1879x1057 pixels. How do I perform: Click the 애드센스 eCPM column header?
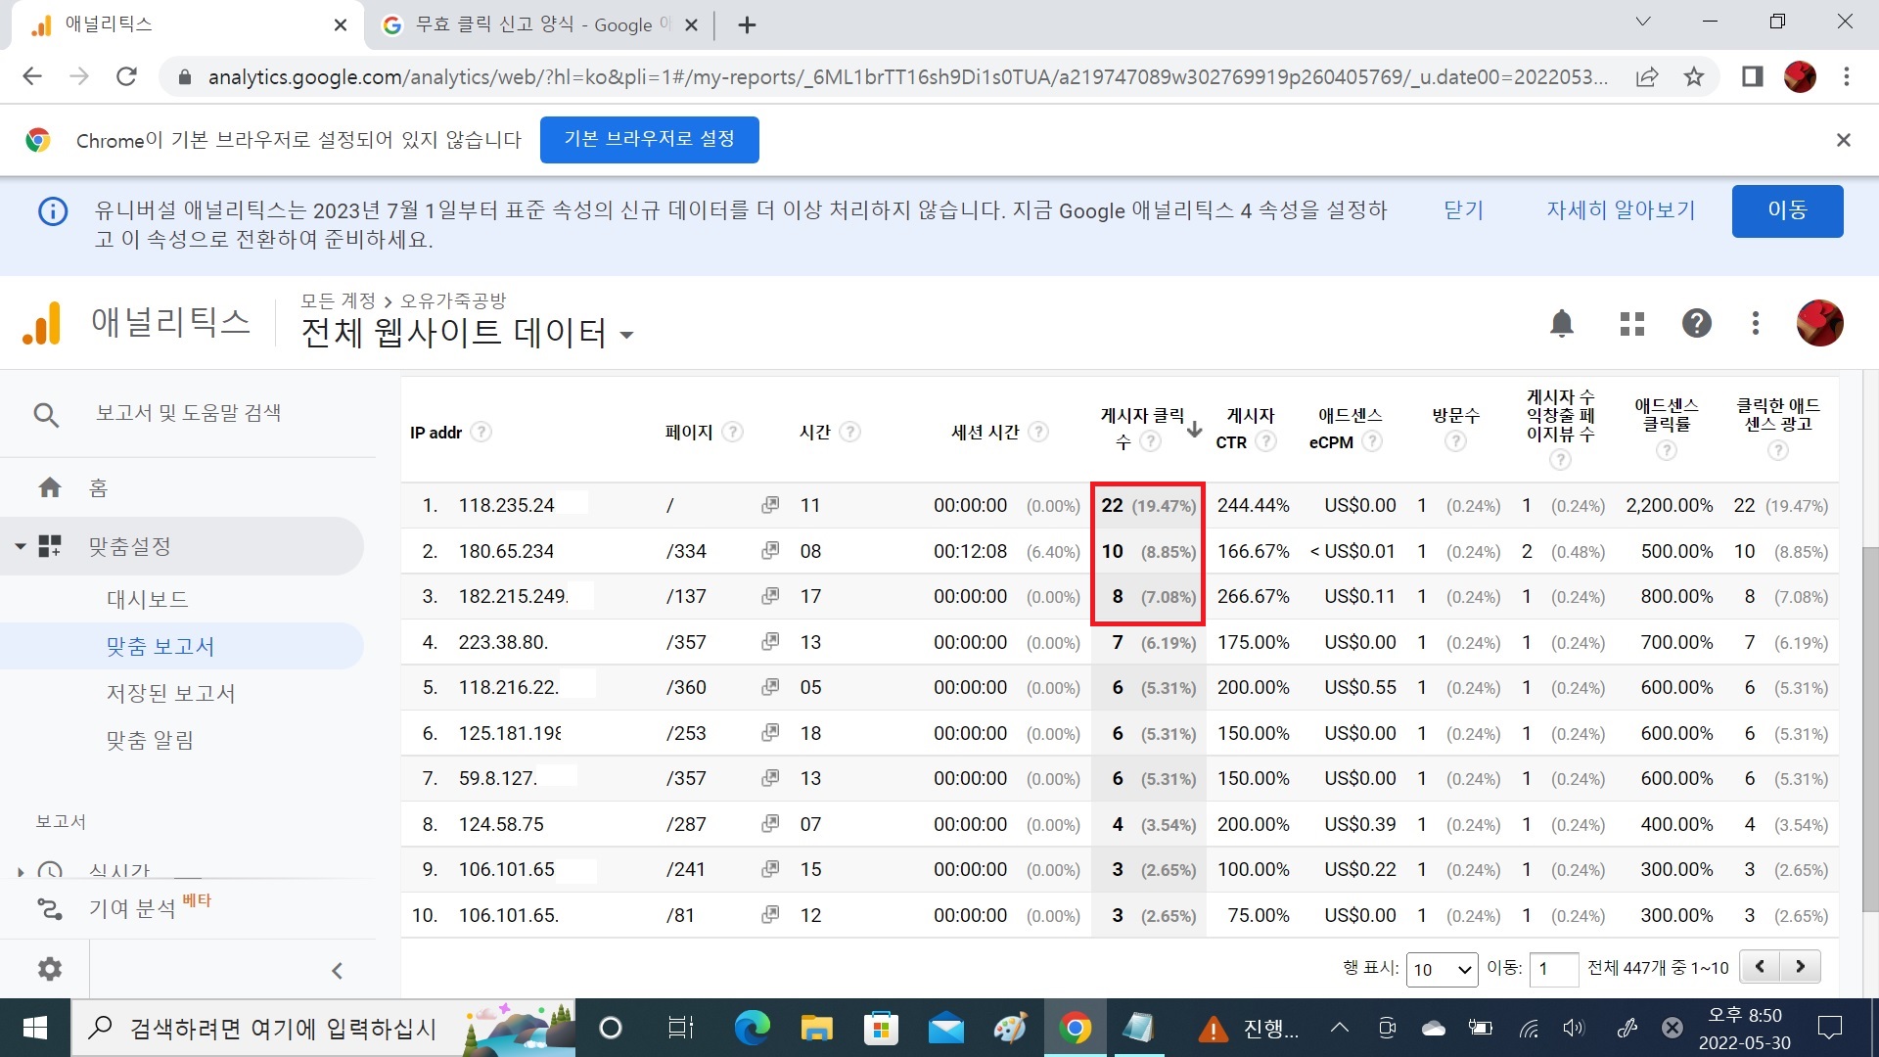pos(1345,428)
